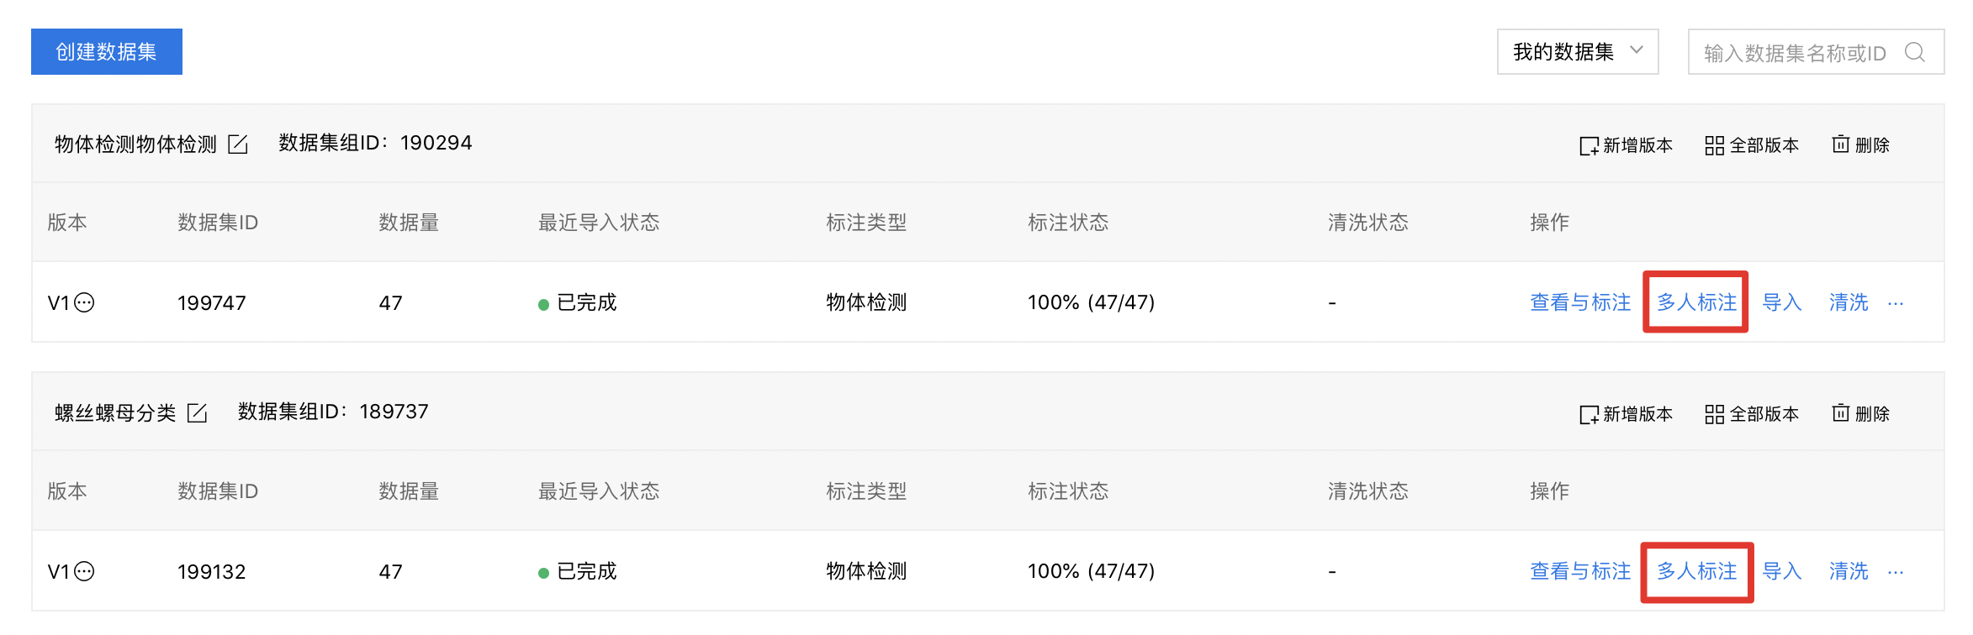This screenshot has height=635, width=1973.
Task: Open V1 version info icon for dataset 199747
Action: point(84,302)
